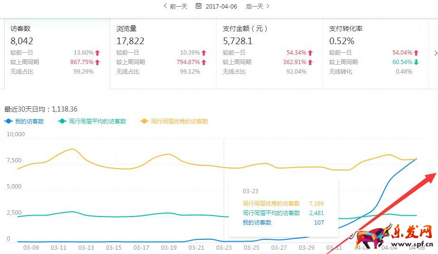This screenshot has width=438, height=254.
Task: Click the 03-23 label on chart axis
Action: 224,247
